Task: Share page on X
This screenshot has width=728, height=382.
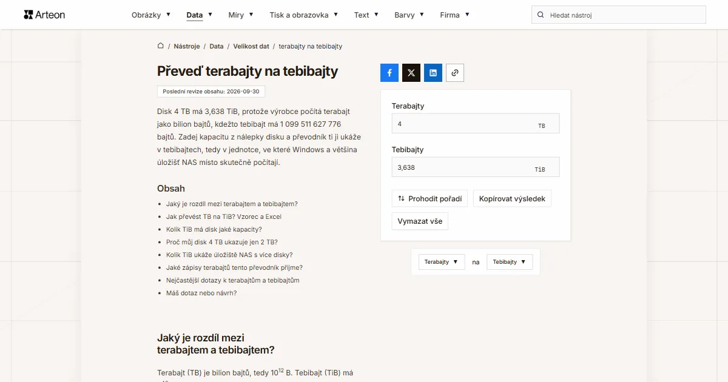Action: point(411,73)
